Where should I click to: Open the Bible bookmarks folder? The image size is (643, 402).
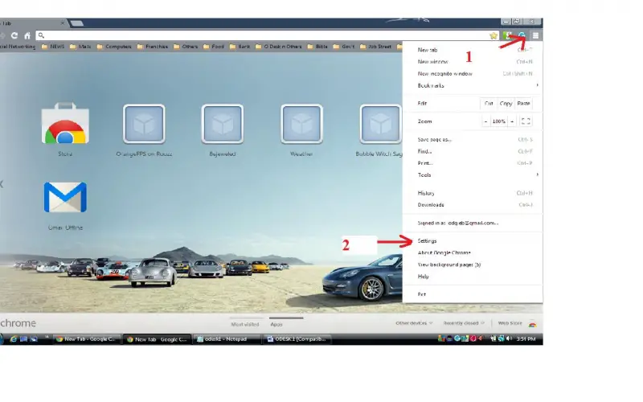[317, 47]
